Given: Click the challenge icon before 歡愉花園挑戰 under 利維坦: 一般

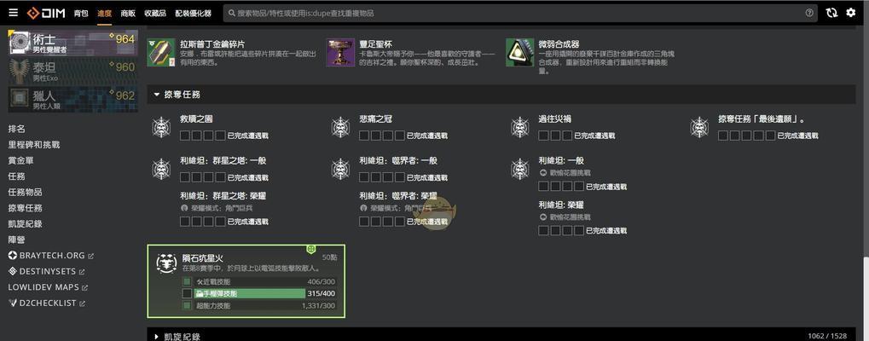Looking at the screenshot, I should [543, 173].
